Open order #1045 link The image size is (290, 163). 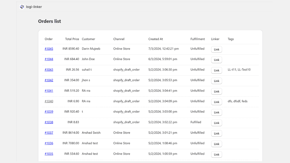pyautogui.click(x=49, y=49)
